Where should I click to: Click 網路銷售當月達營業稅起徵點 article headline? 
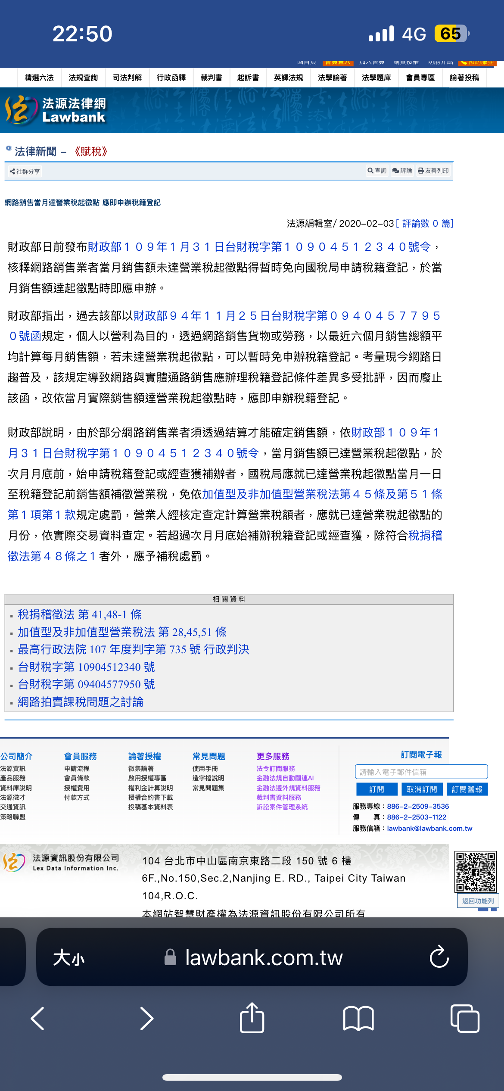(x=83, y=203)
